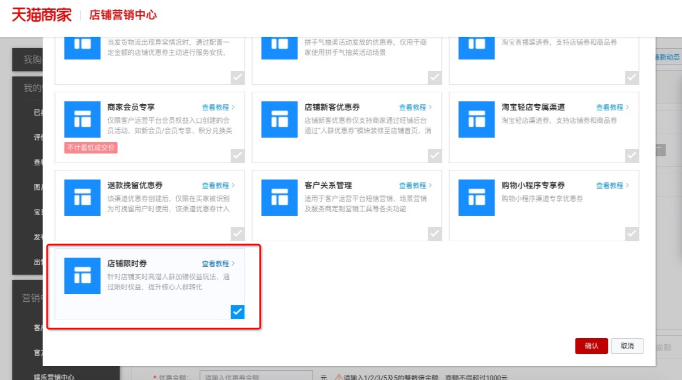Open 娱乐营销中心 in the sidebar
The height and width of the screenshot is (380, 682).
[x=54, y=377]
